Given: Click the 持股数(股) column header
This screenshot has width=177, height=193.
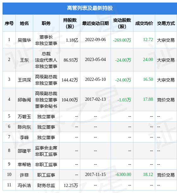Looking at the screenshot, I should tap(70, 23).
